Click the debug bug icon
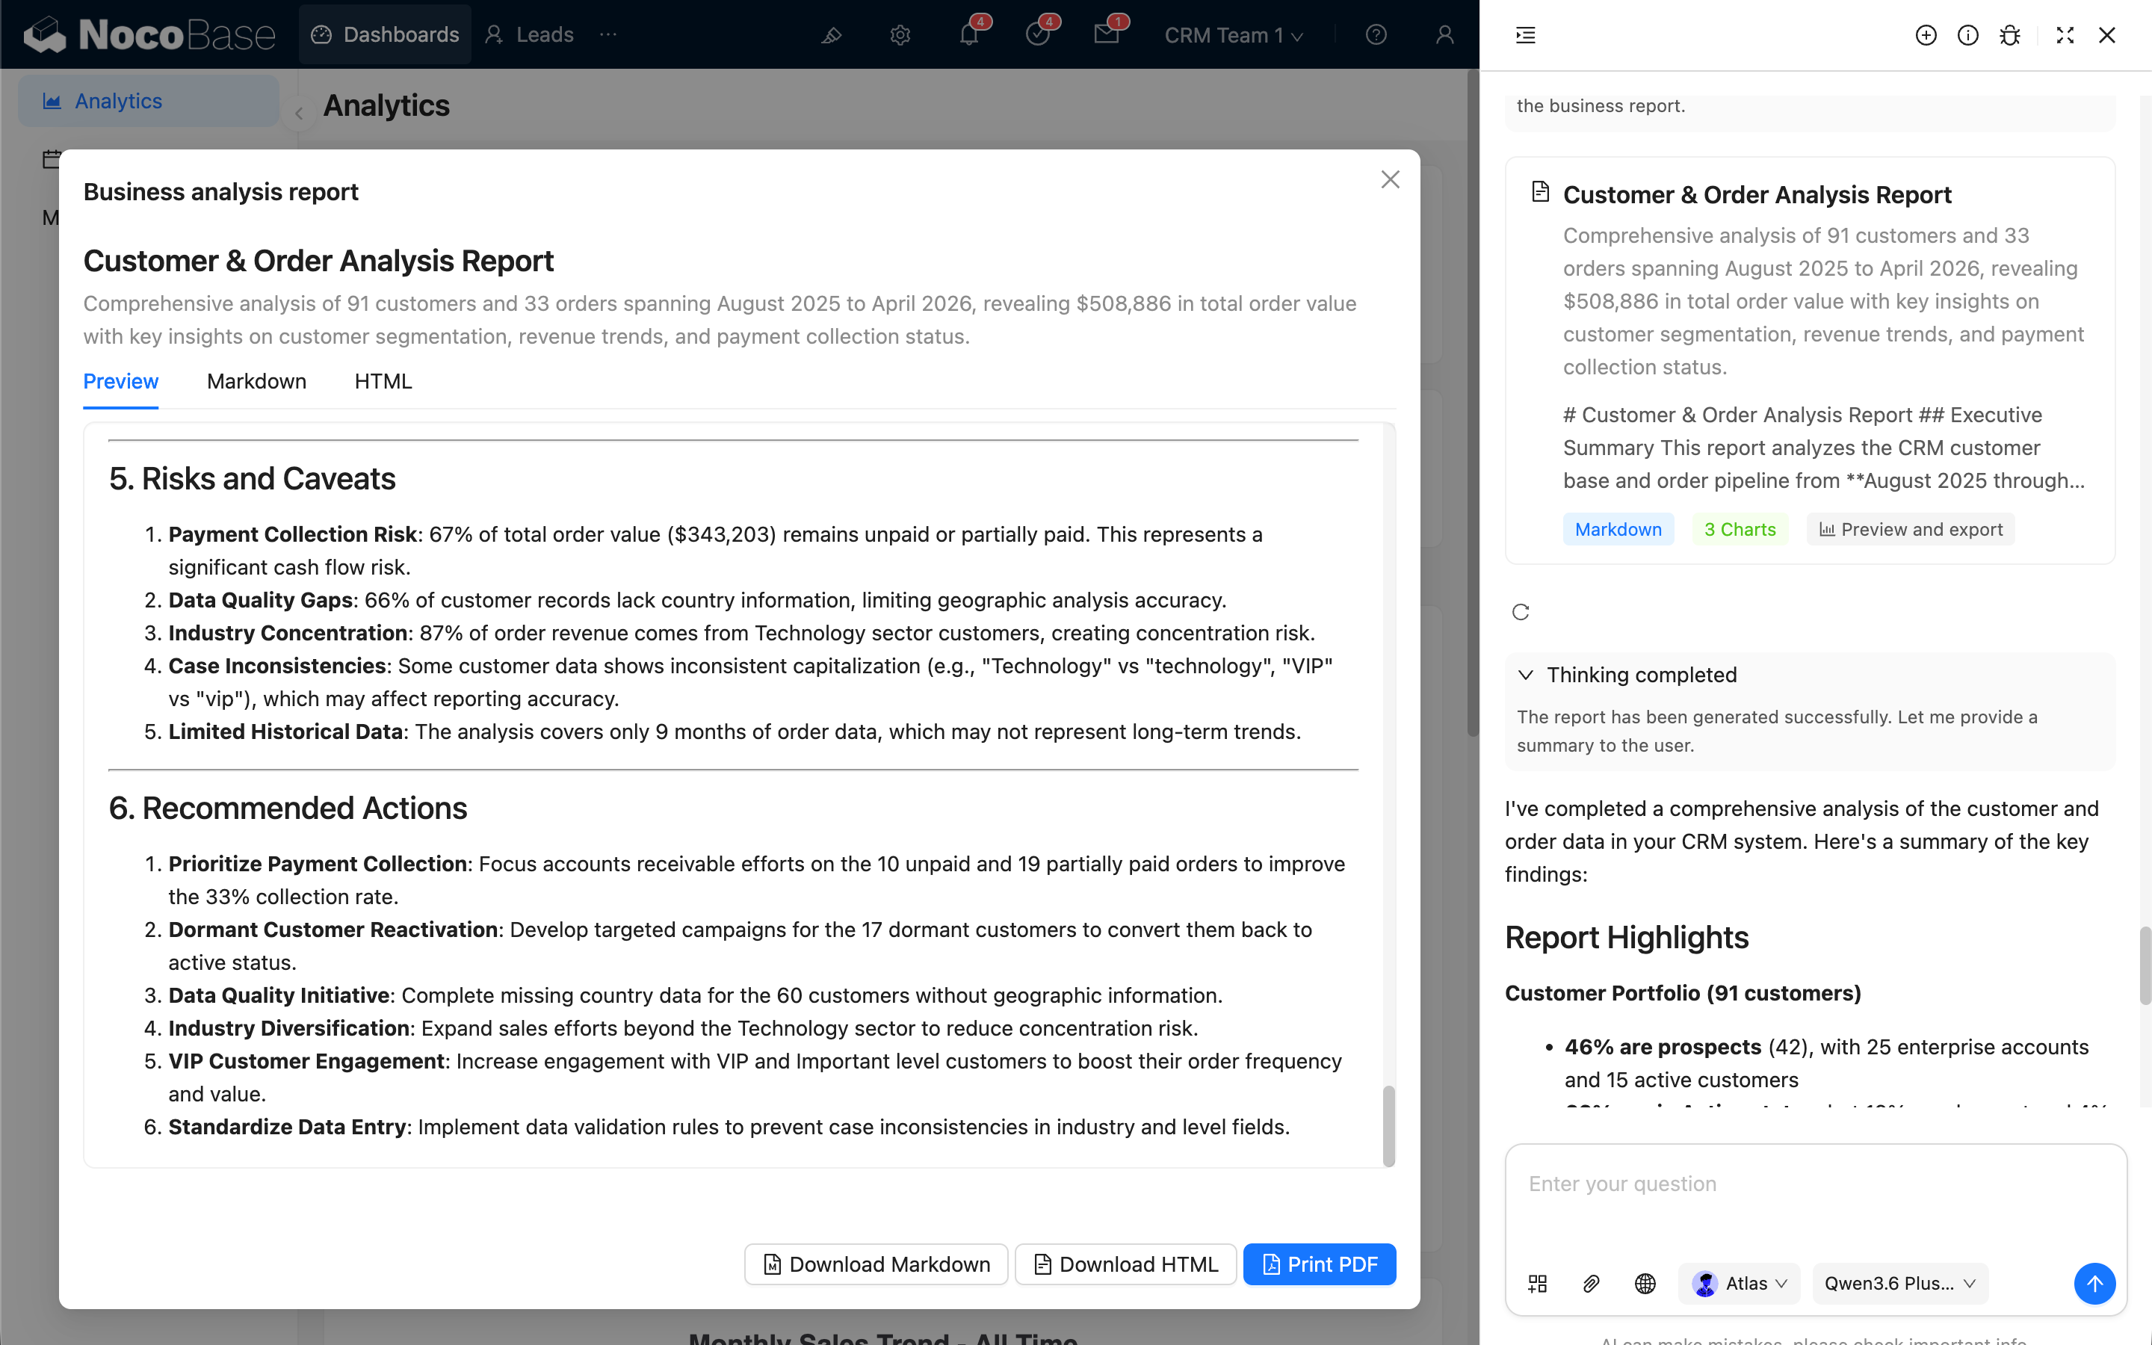The width and height of the screenshot is (2152, 1345). (2010, 36)
